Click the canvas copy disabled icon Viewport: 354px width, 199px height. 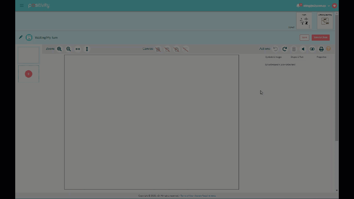(x=158, y=49)
